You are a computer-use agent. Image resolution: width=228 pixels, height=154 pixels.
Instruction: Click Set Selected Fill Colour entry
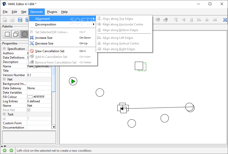[62, 32]
